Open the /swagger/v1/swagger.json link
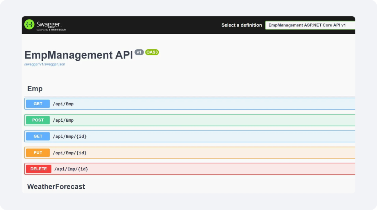The image size is (377, 210). click(x=45, y=64)
